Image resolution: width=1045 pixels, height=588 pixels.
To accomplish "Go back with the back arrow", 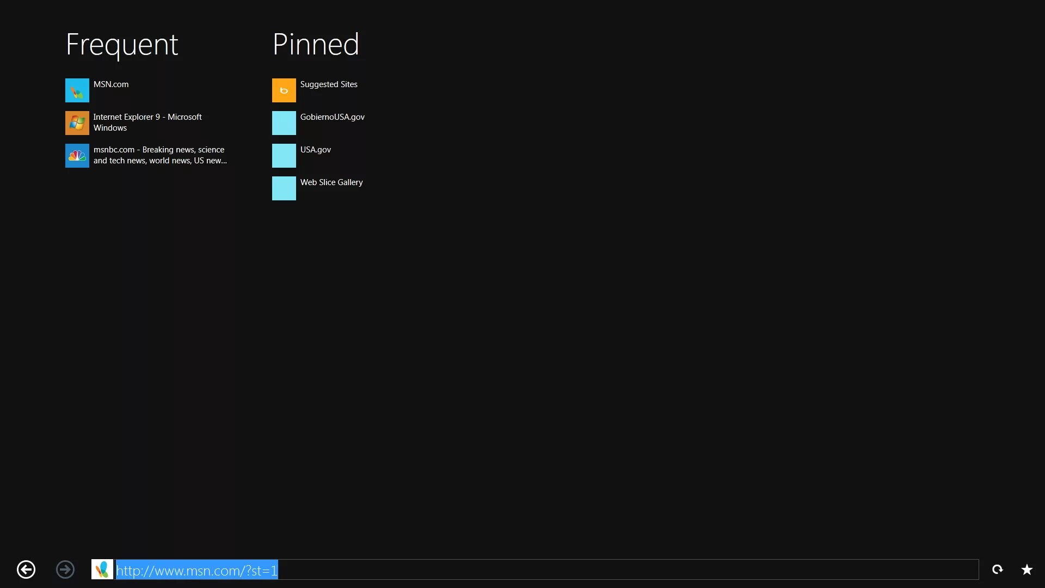I will (26, 569).
